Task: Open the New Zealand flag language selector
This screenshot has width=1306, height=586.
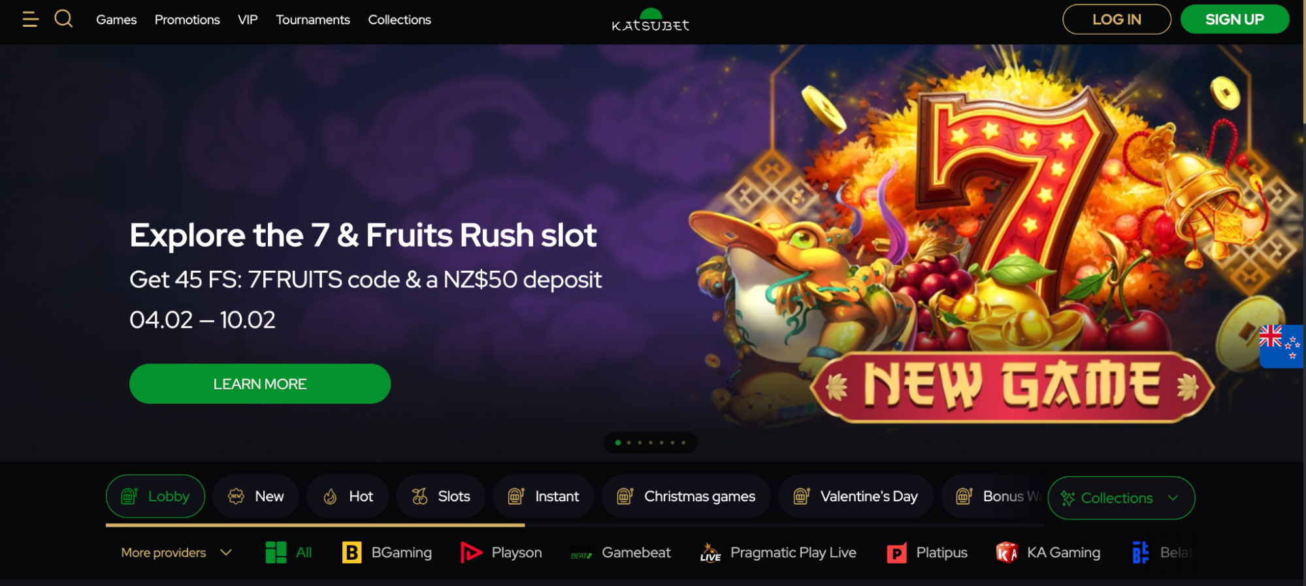Action: pyautogui.click(x=1281, y=346)
